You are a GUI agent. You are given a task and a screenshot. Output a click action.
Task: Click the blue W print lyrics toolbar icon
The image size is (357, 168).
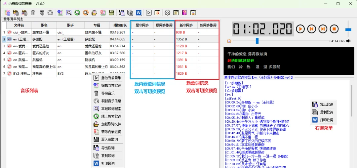tap(139, 13)
